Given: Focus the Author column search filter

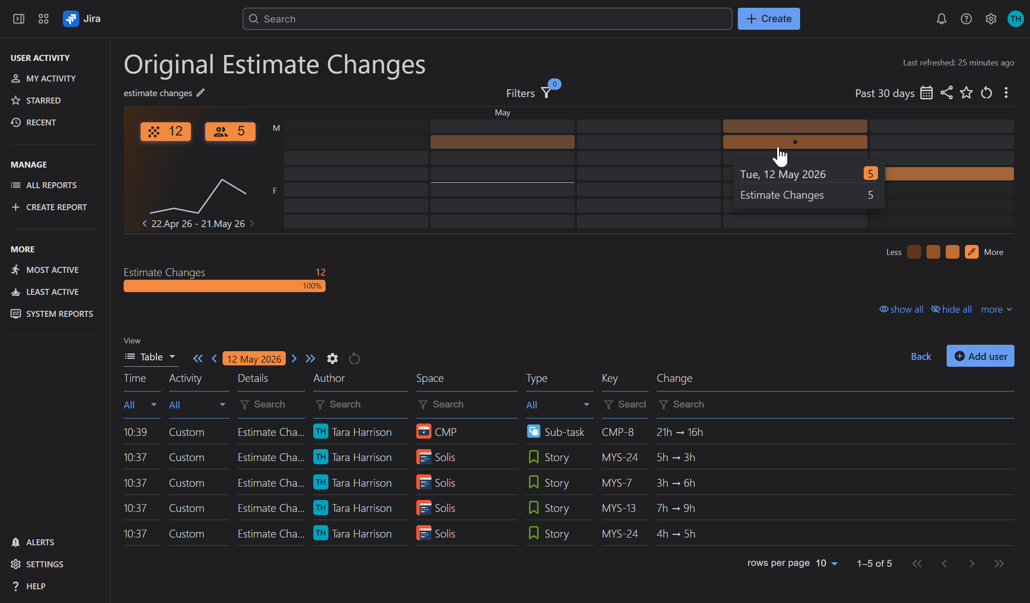Looking at the screenshot, I should (x=360, y=404).
